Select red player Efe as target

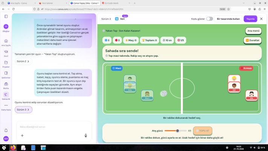coord(251,96)
